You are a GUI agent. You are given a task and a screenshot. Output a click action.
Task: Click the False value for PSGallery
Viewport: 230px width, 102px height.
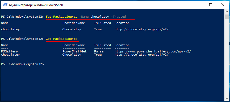(x=99, y=51)
